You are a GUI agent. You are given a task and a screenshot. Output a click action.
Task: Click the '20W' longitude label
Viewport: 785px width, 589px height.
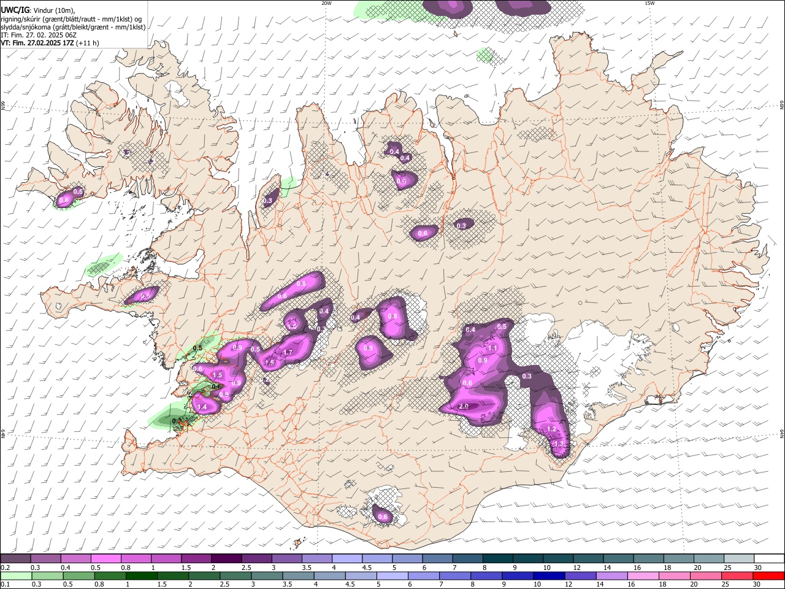pyautogui.click(x=326, y=3)
